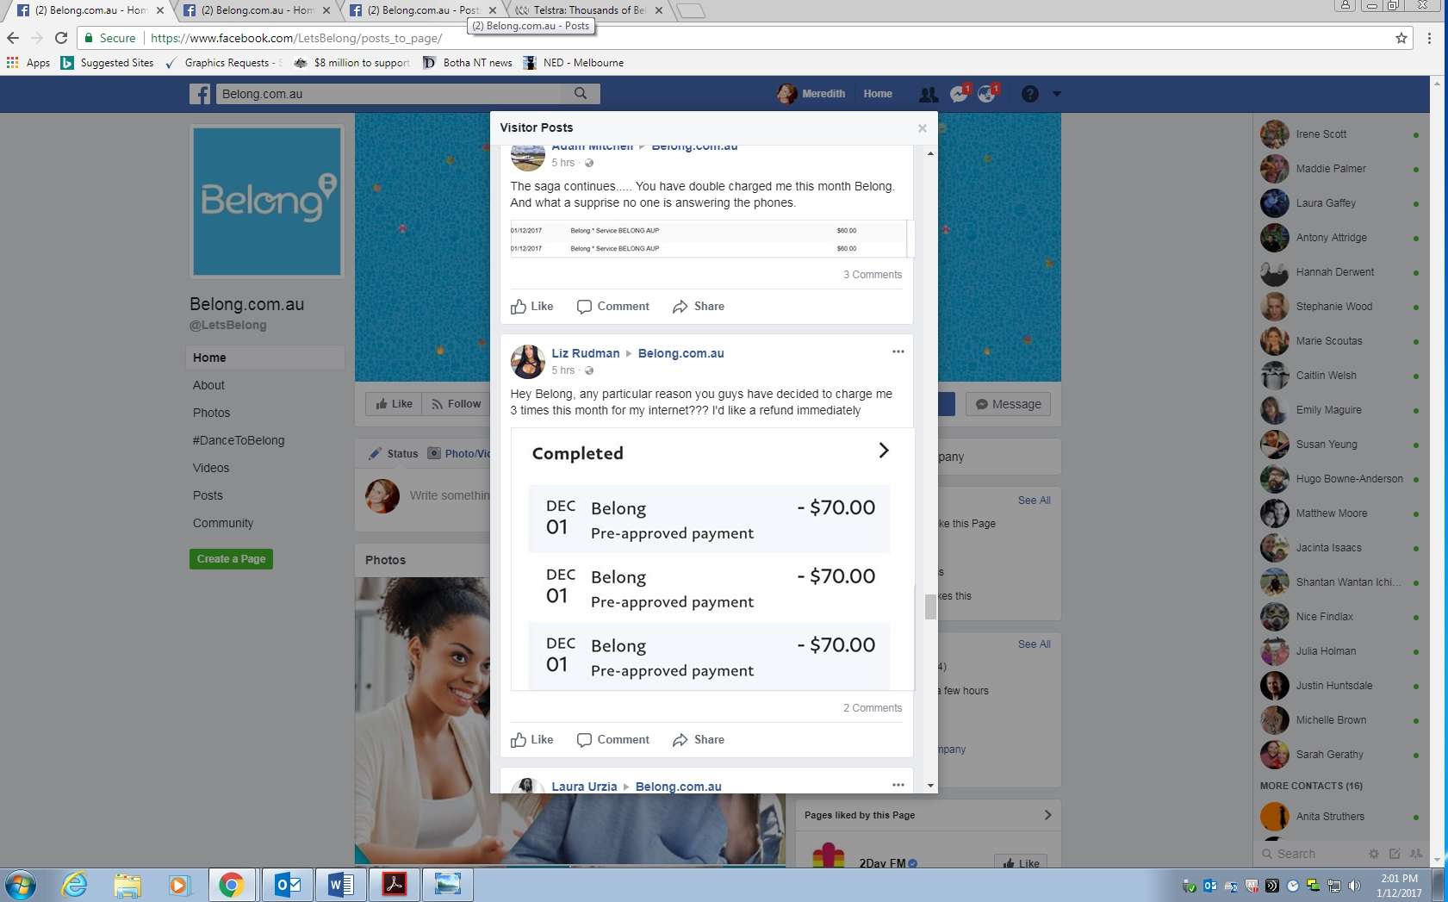Like the 2Day FM page
The image size is (1448, 902).
pyautogui.click(x=1020, y=862)
